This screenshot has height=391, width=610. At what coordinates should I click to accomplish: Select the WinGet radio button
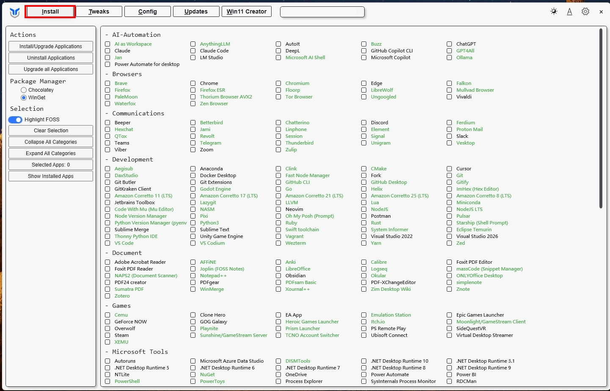coord(24,98)
